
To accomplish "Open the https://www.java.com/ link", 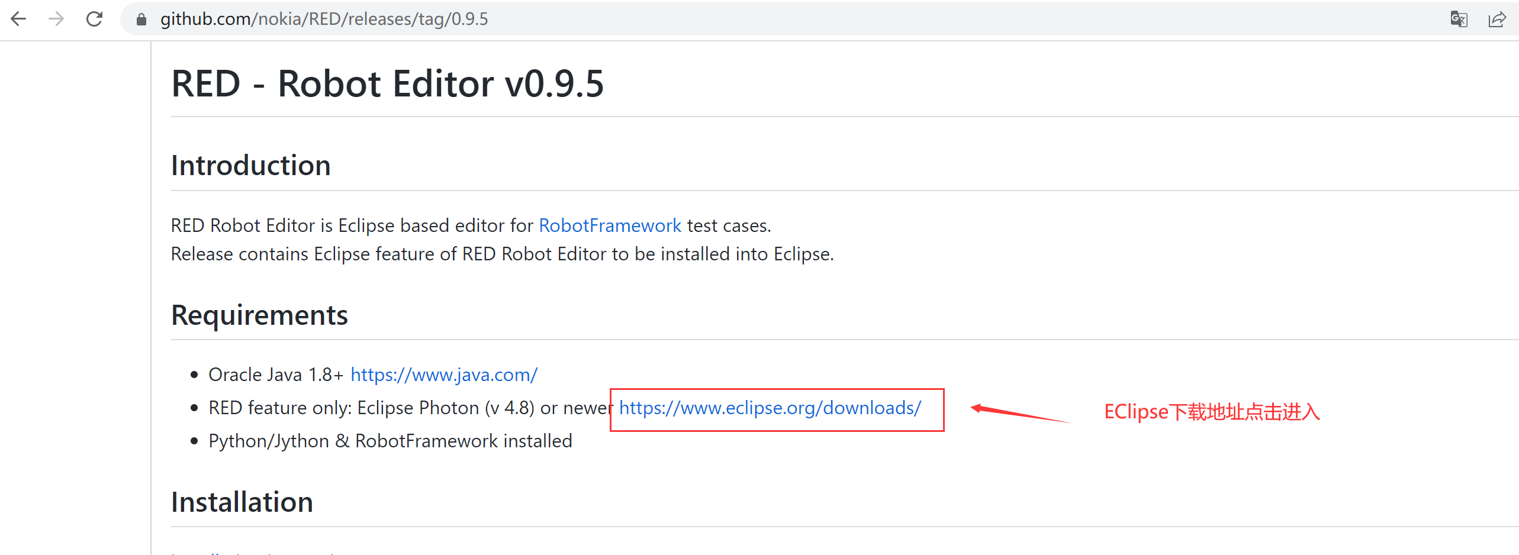I will (444, 375).
